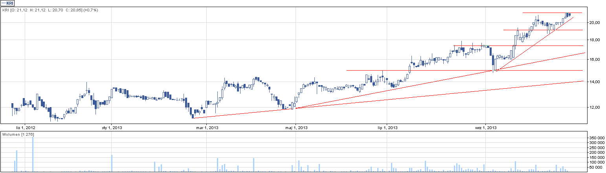606x173 pixels.
Task: Click the 16,00 price axis label
Action: (x=594, y=60)
